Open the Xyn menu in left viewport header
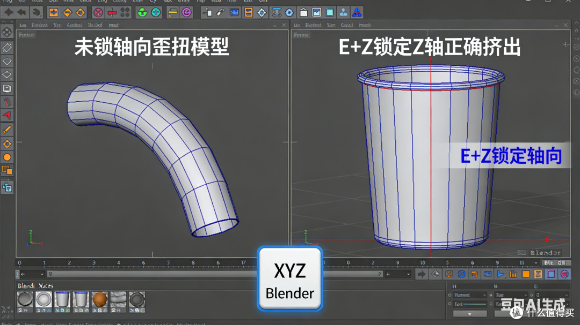Image resolution: width=580 pixels, height=325 pixels. (57, 25)
